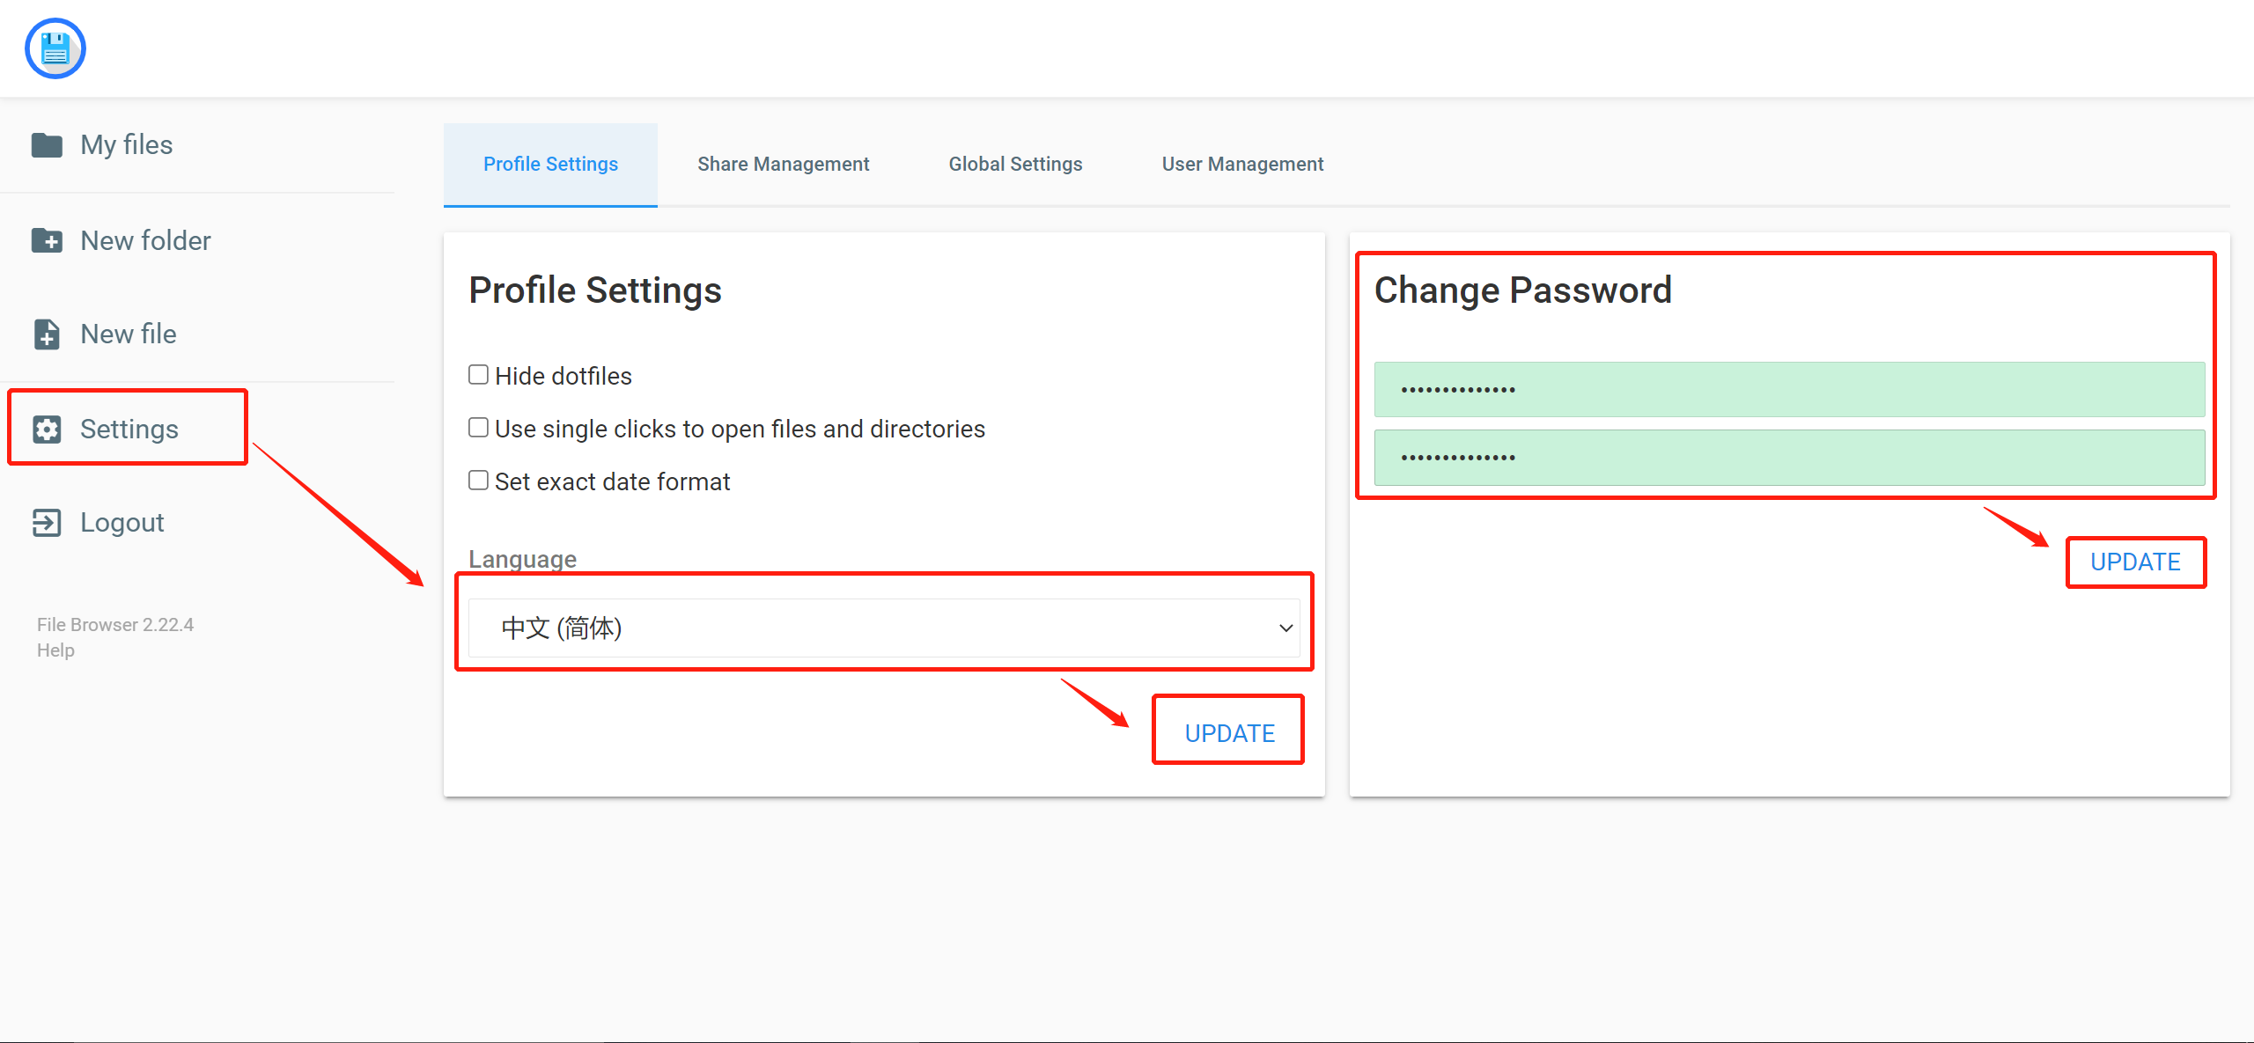Click the New file document icon
Screen dimensions: 2254x1043
click(47, 334)
